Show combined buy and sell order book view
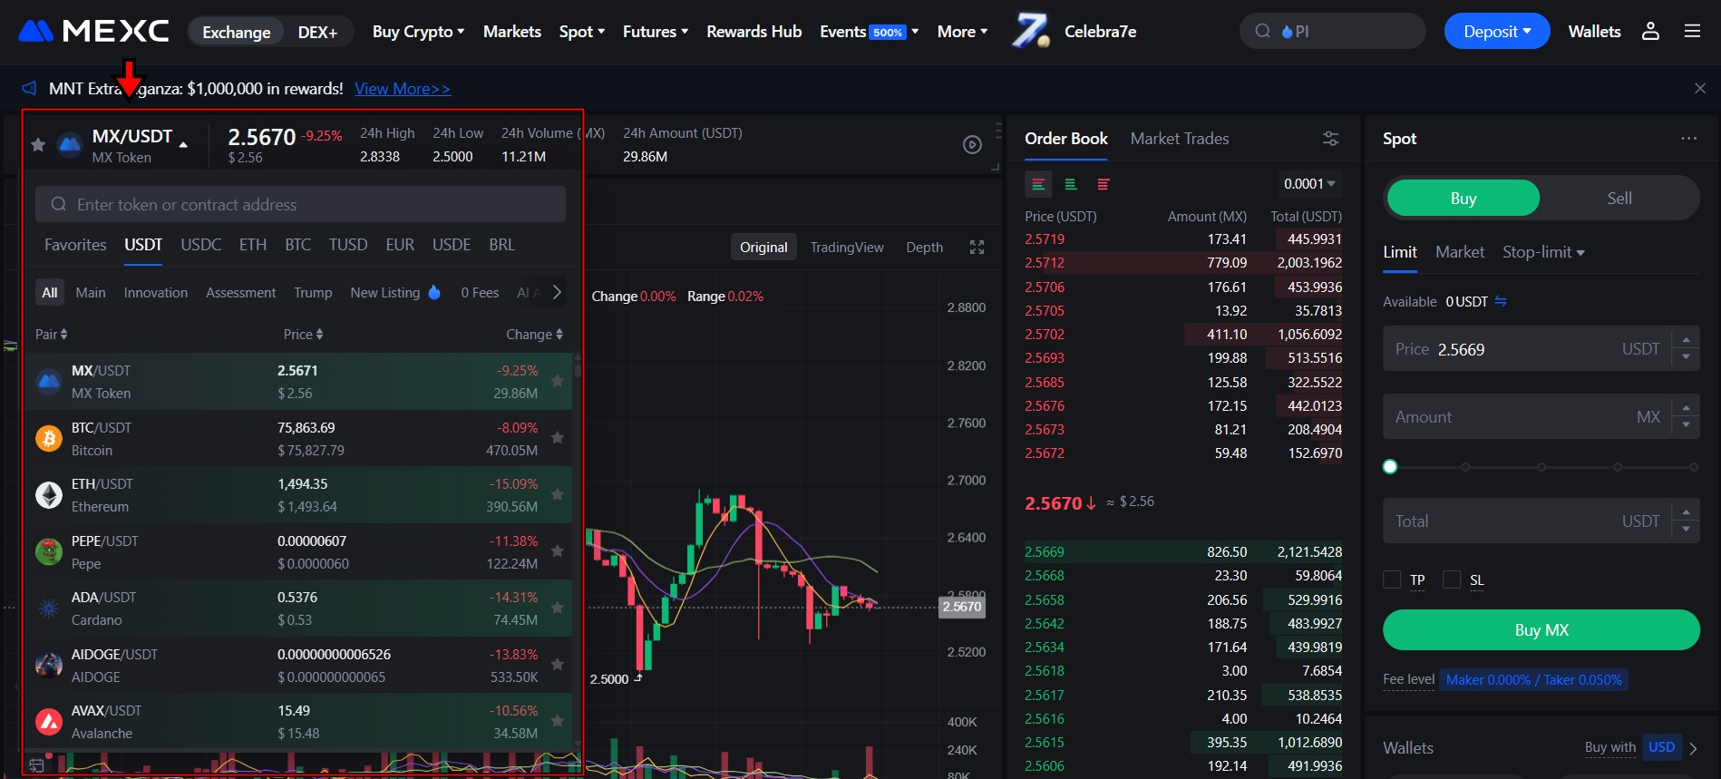 point(1038,184)
